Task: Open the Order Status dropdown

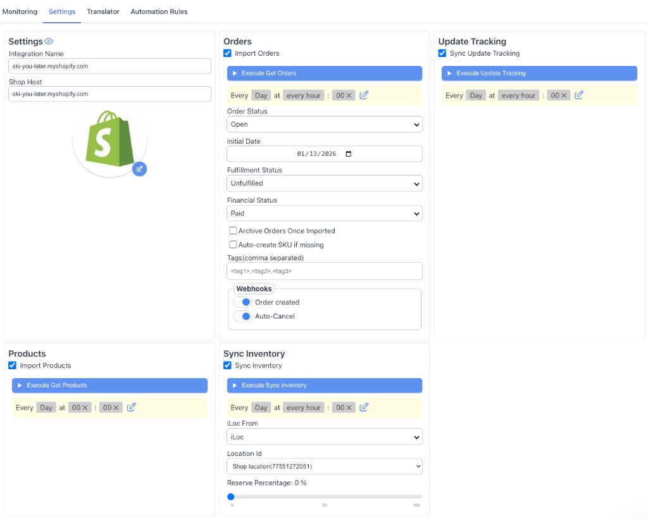Action: (324, 124)
